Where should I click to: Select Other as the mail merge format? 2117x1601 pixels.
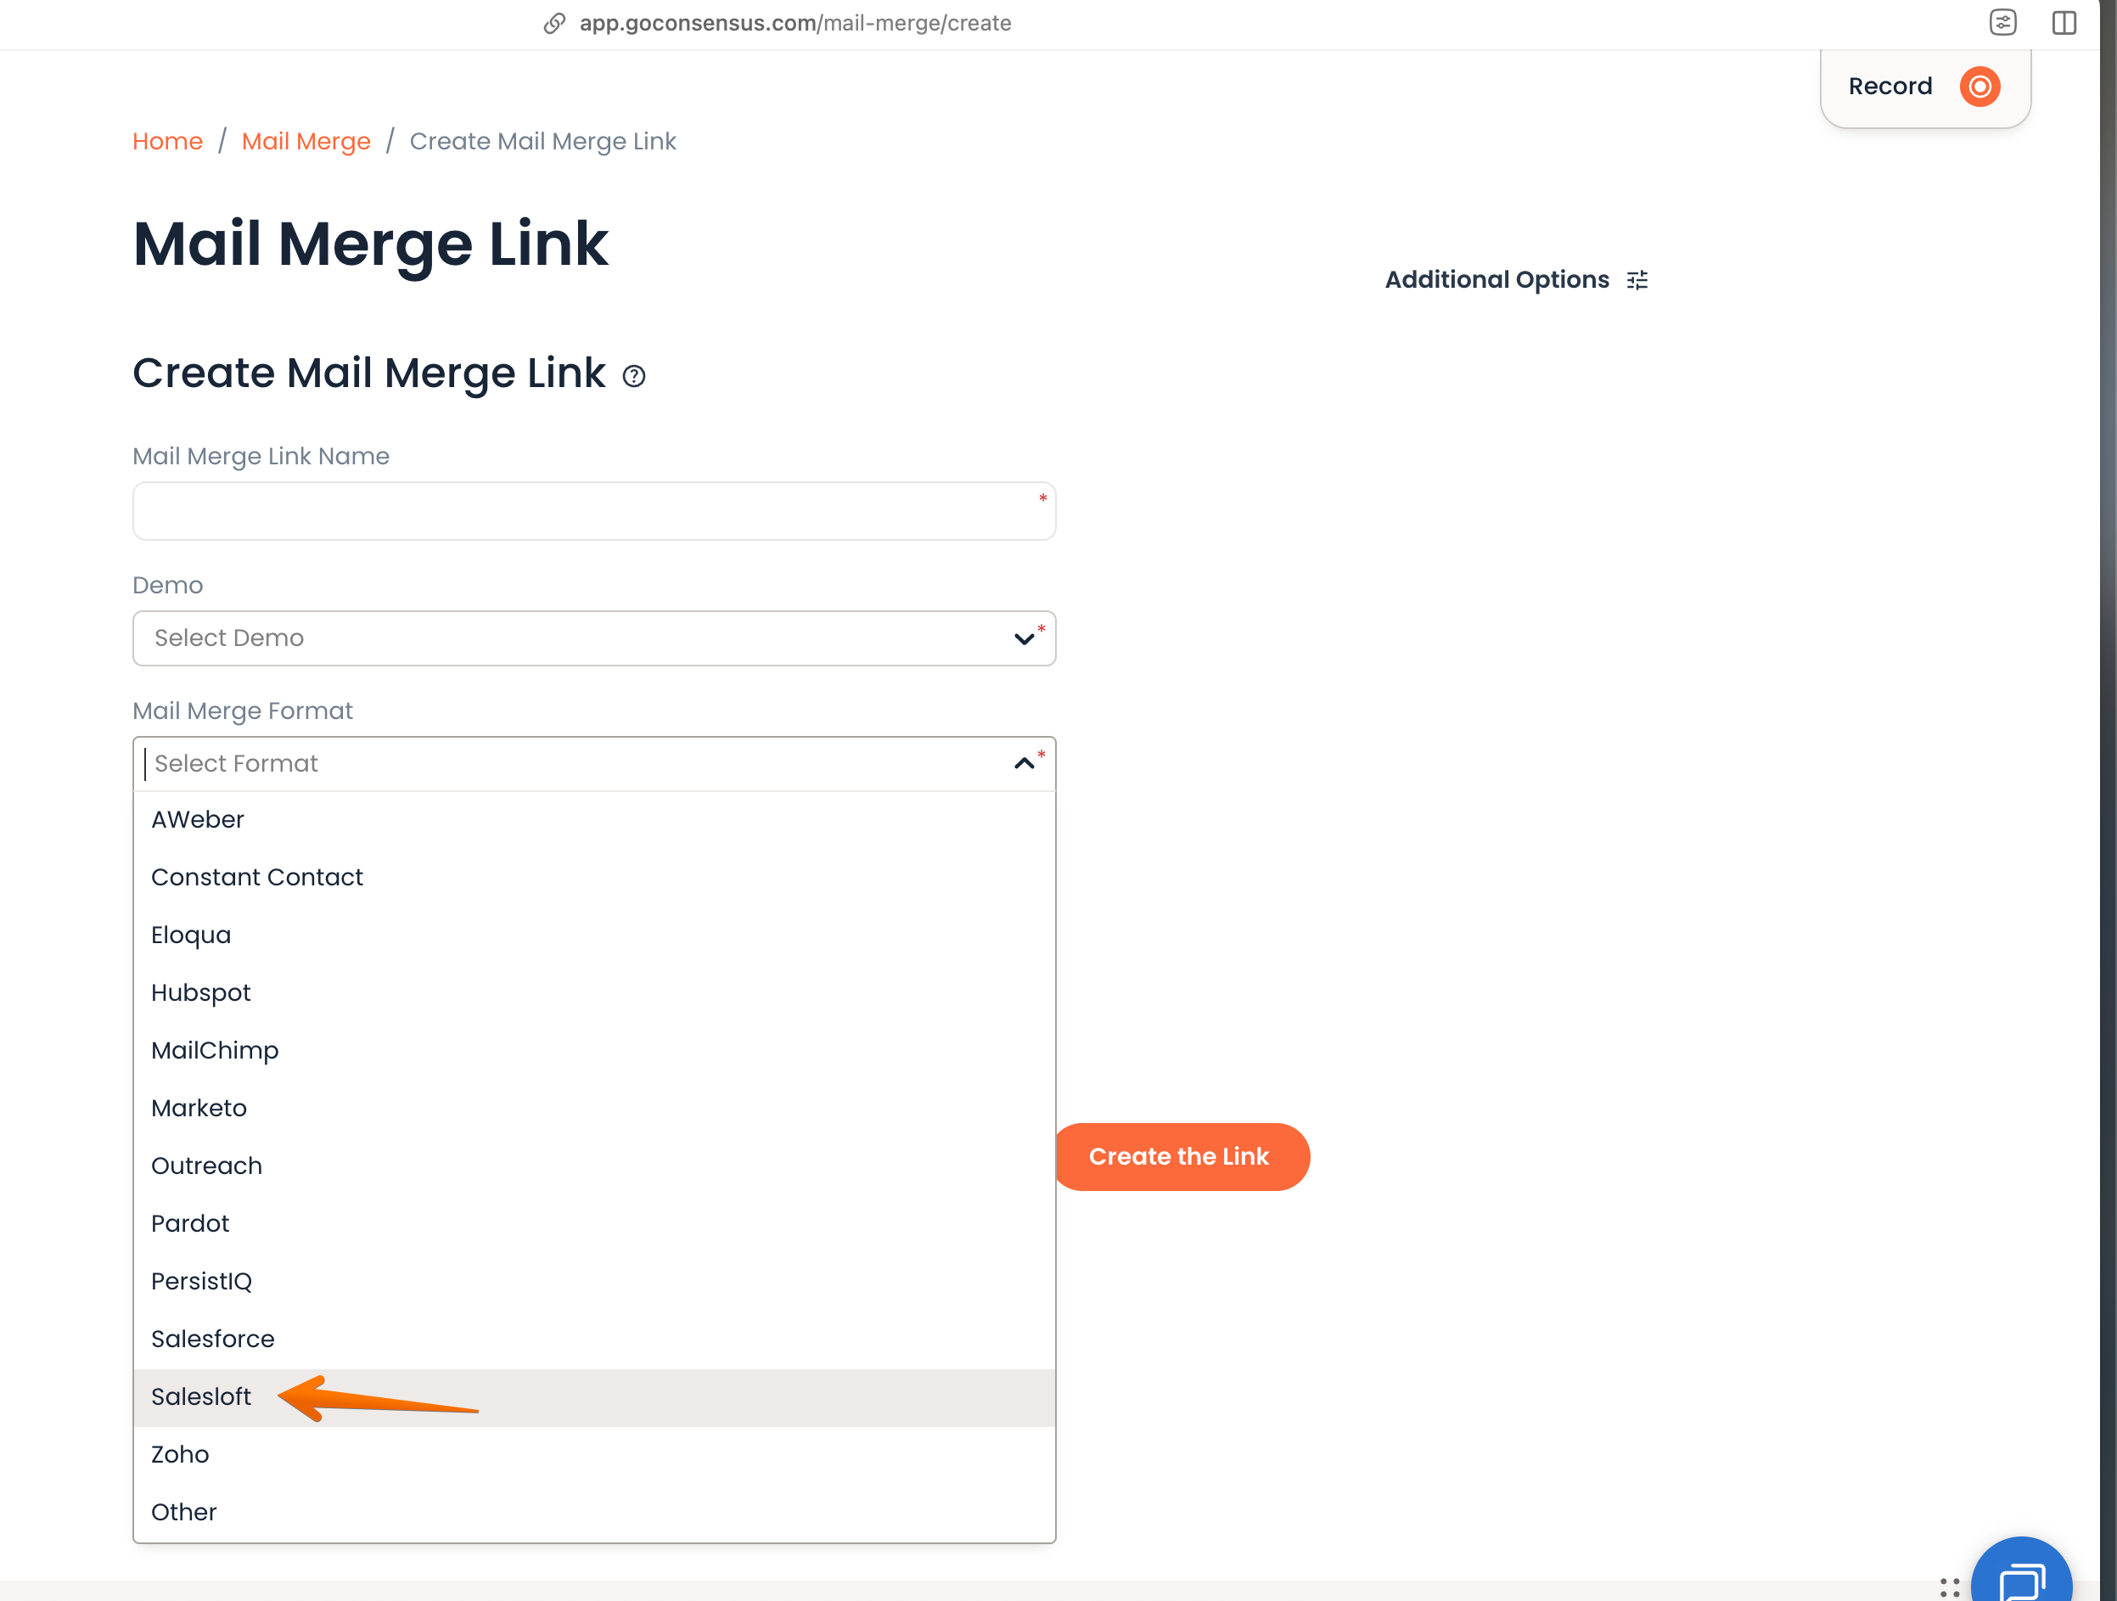pos(594,1513)
